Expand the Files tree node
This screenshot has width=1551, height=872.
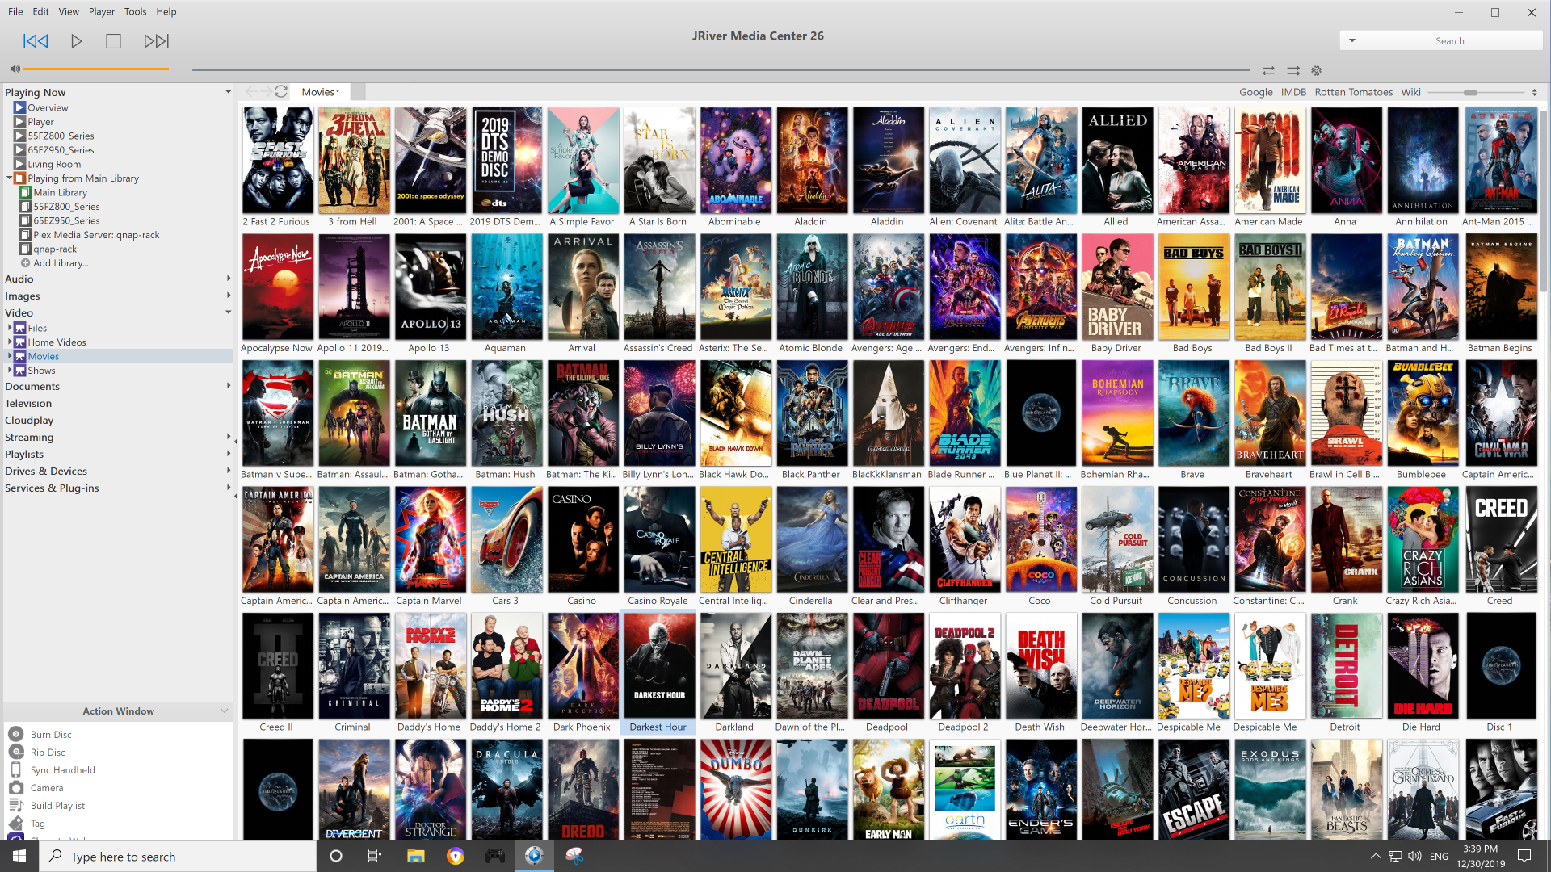tap(10, 328)
